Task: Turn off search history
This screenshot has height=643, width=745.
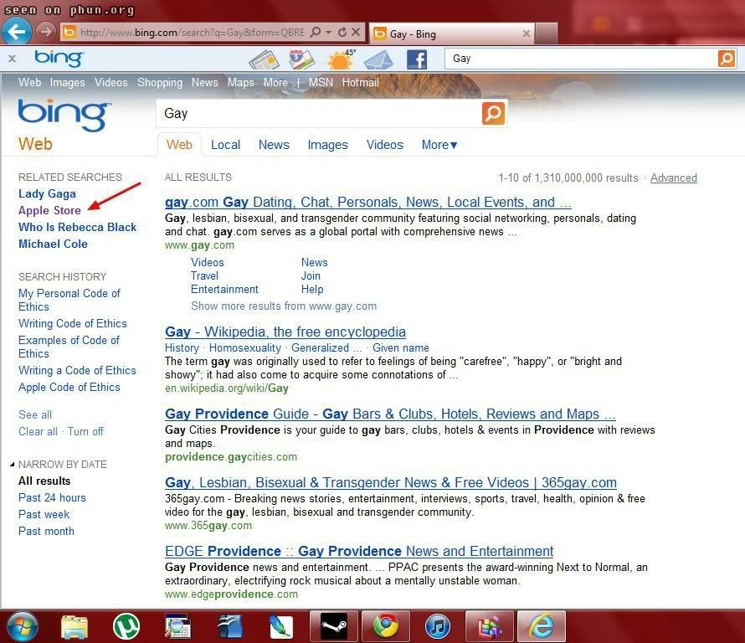Action: point(85,431)
